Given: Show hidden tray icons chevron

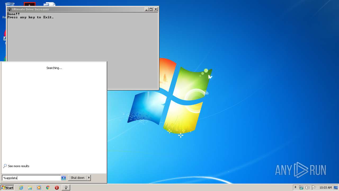Looking at the screenshot, I should click(x=295, y=188).
